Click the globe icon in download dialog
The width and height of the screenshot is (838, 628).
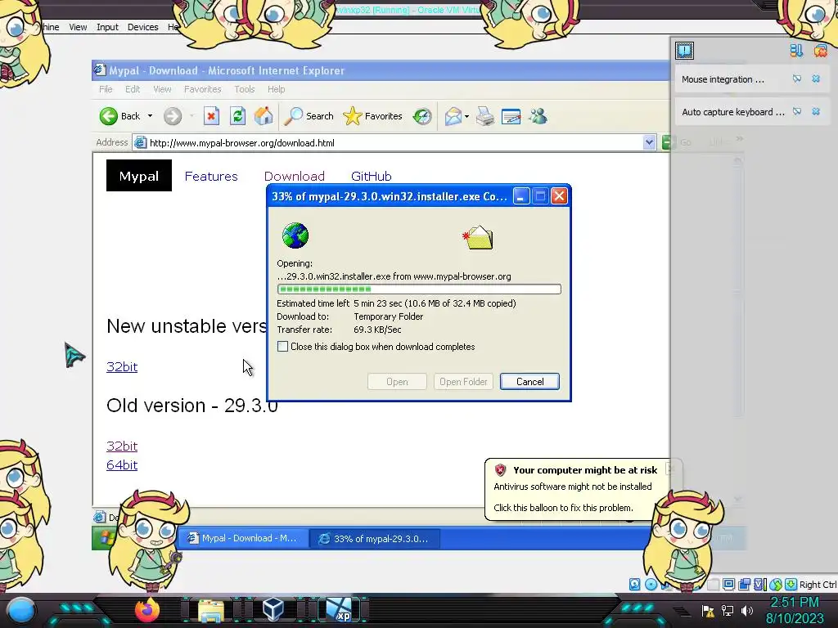click(295, 235)
